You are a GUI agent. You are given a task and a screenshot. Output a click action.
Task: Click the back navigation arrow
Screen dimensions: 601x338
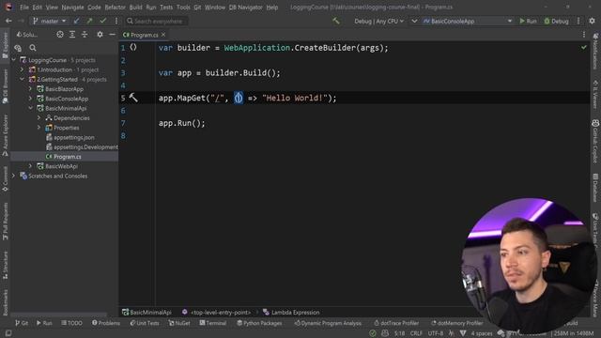(8, 21)
